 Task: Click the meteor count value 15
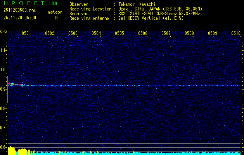56,18
